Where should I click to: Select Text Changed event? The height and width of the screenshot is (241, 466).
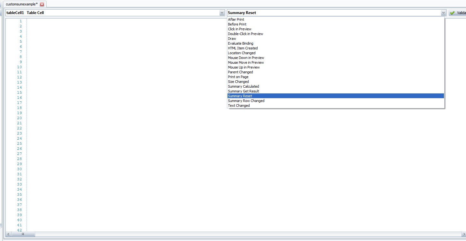[x=239, y=106]
